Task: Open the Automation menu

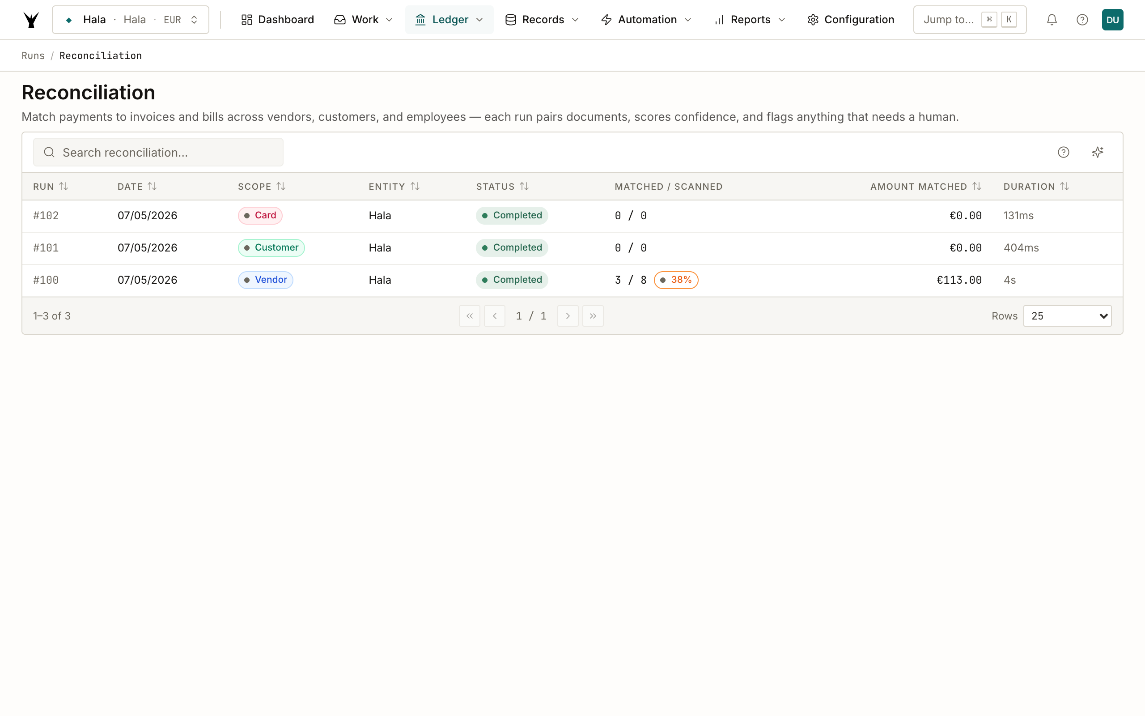Action: (x=646, y=19)
